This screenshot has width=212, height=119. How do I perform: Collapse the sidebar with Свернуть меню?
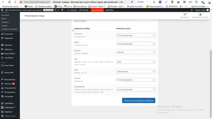point(10,116)
